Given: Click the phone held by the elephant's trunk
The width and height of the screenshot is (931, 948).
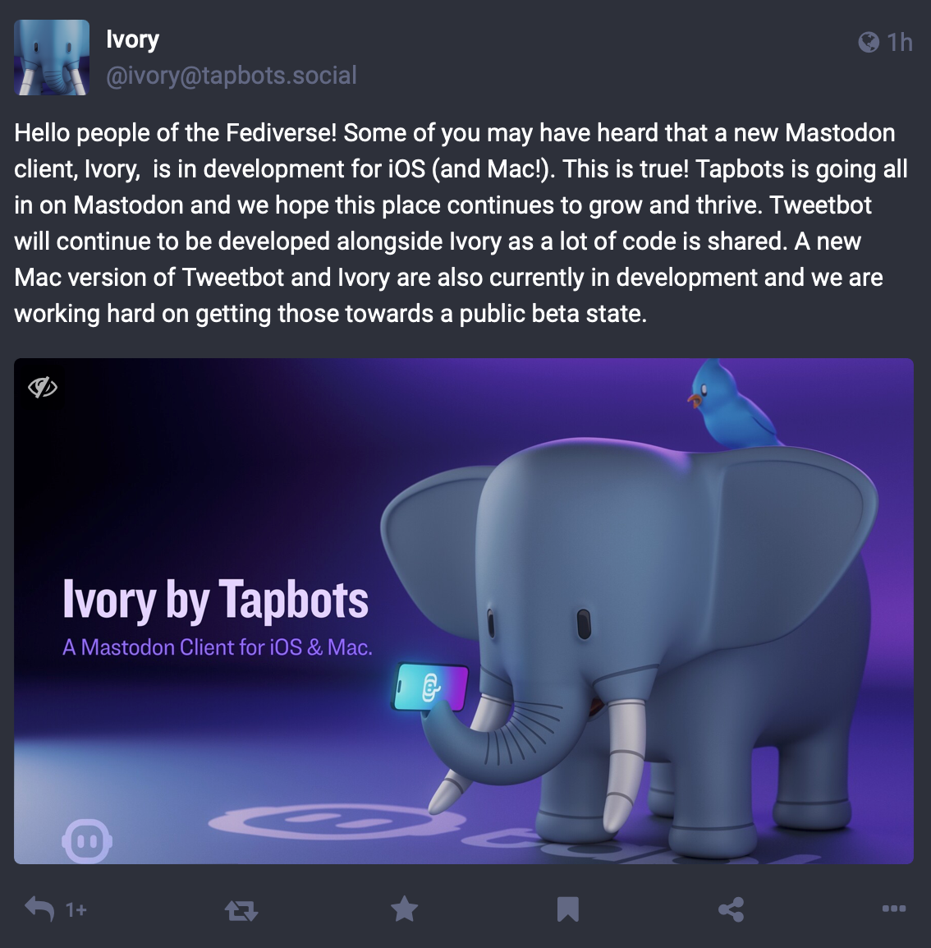Looking at the screenshot, I should (x=431, y=688).
